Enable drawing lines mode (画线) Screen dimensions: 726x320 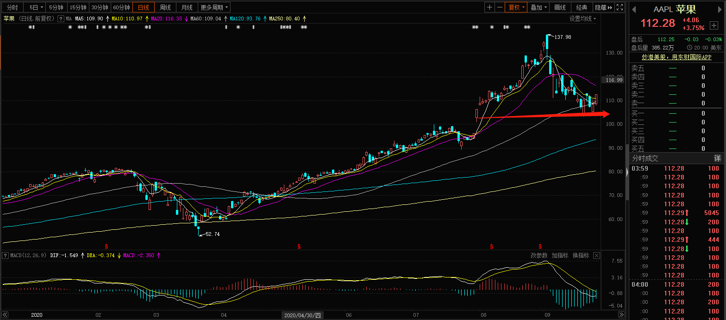[560, 7]
